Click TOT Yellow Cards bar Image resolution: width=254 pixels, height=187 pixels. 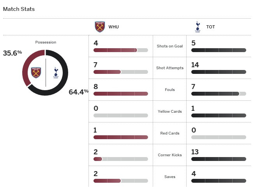click(219, 115)
